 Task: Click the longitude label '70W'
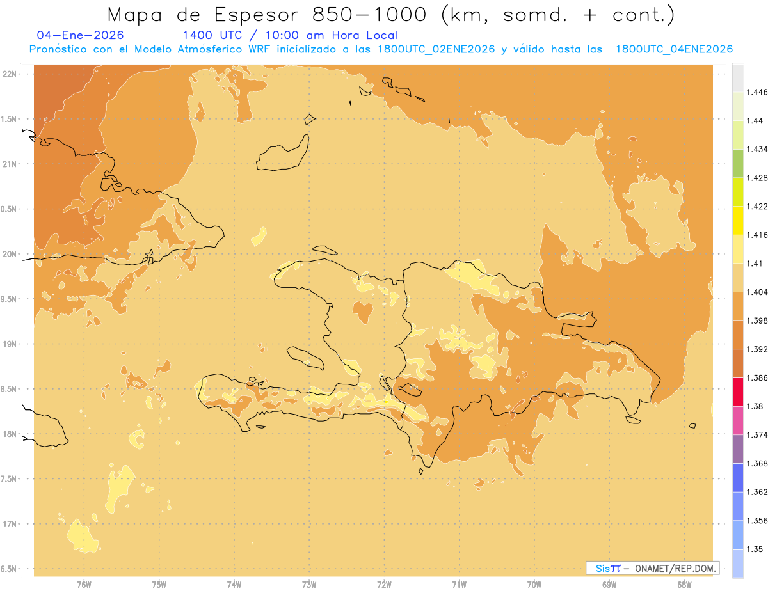point(534,585)
